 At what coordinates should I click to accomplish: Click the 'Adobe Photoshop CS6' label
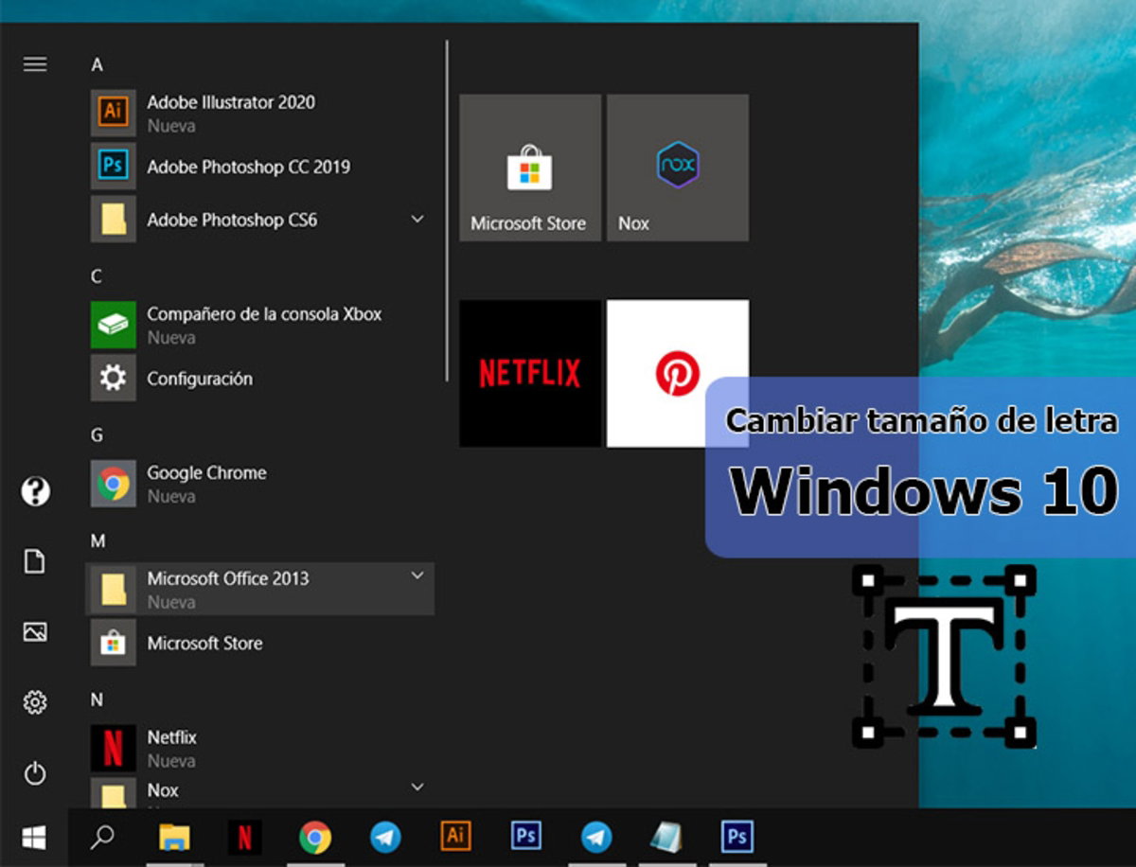click(232, 220)
